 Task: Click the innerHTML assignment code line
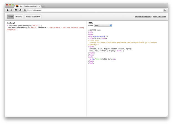pyautogui.click(x=46, y=28)
